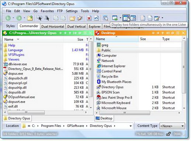Select the Dual Vertical style tab
The width and height of the screenshot is (191, 141).
(x=76, y=27)
